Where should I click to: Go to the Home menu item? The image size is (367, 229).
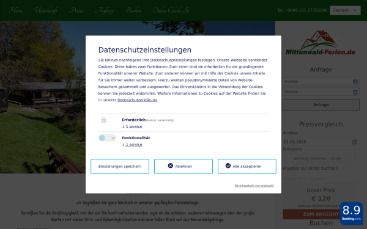pyautogui.click(x=15, y=10)
